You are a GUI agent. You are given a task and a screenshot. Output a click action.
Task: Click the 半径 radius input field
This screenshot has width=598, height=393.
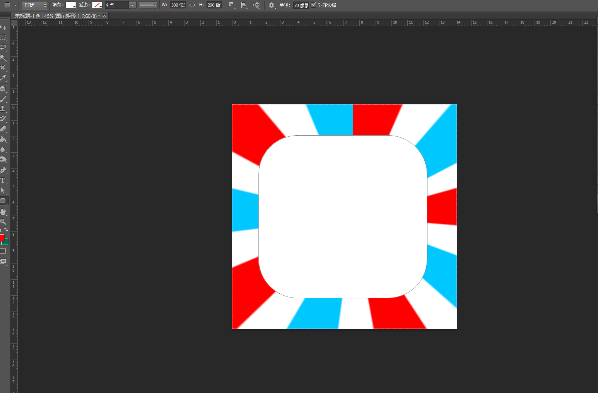coord(301,5)
